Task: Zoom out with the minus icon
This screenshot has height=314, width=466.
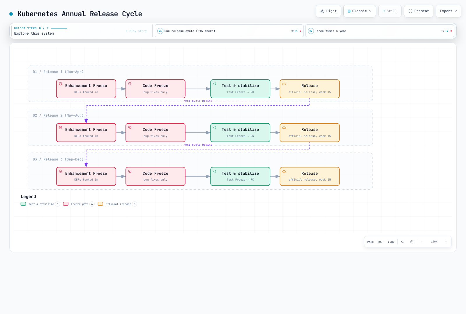Action: tap(422, 242)
